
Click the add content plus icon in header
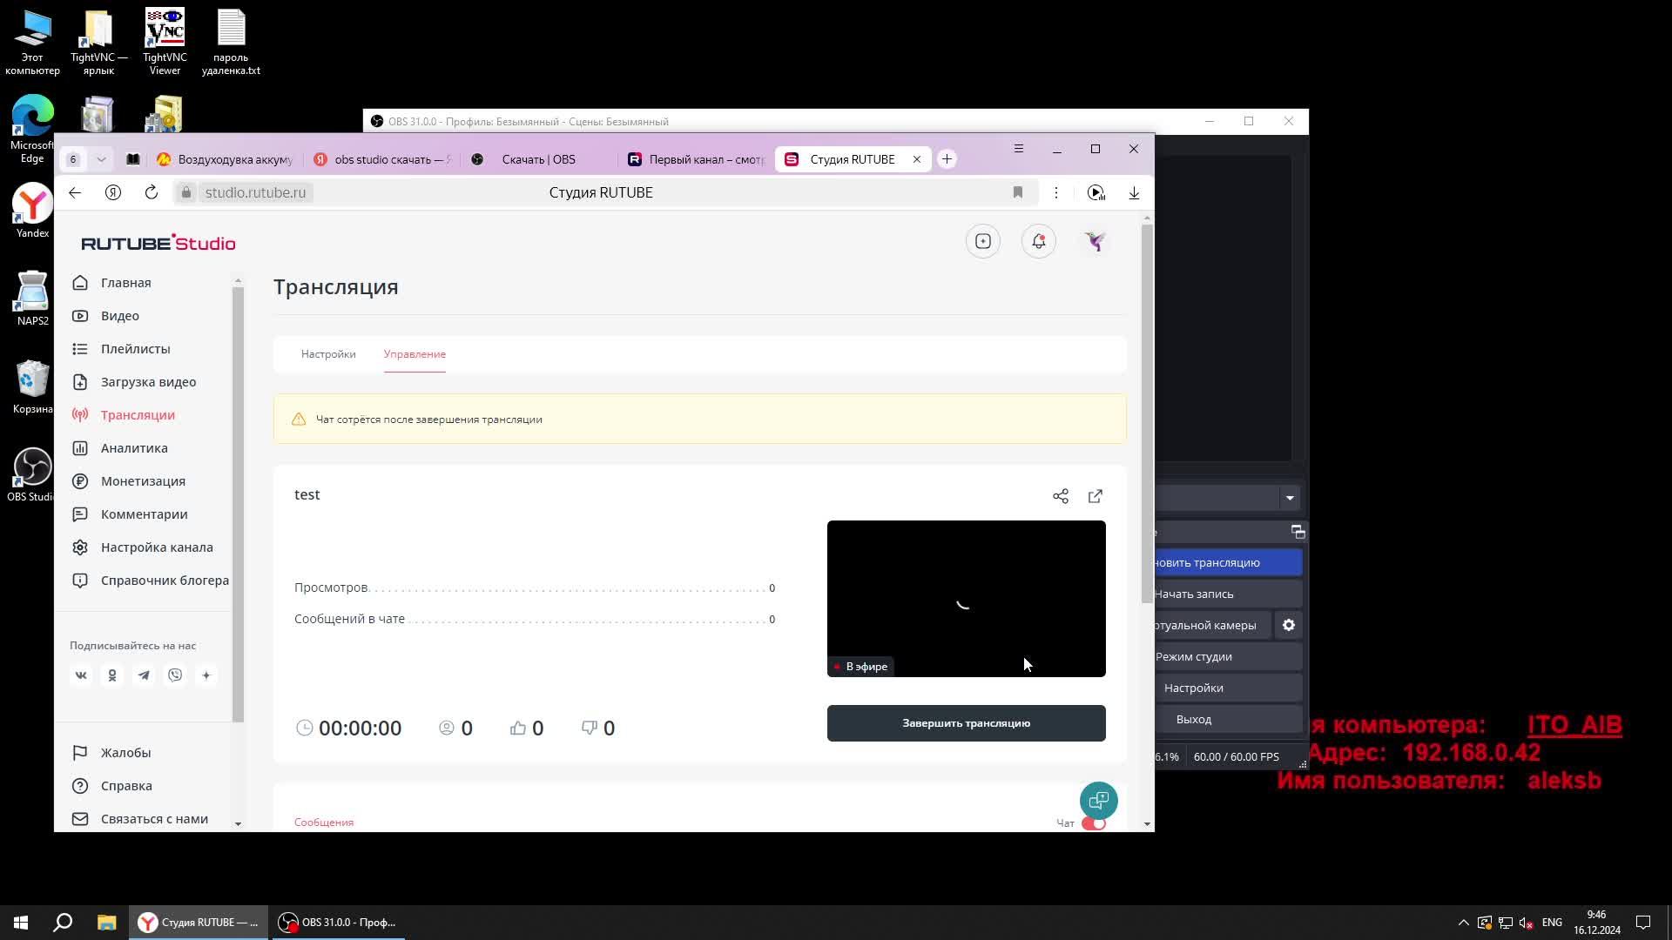[x=983, y=242]
